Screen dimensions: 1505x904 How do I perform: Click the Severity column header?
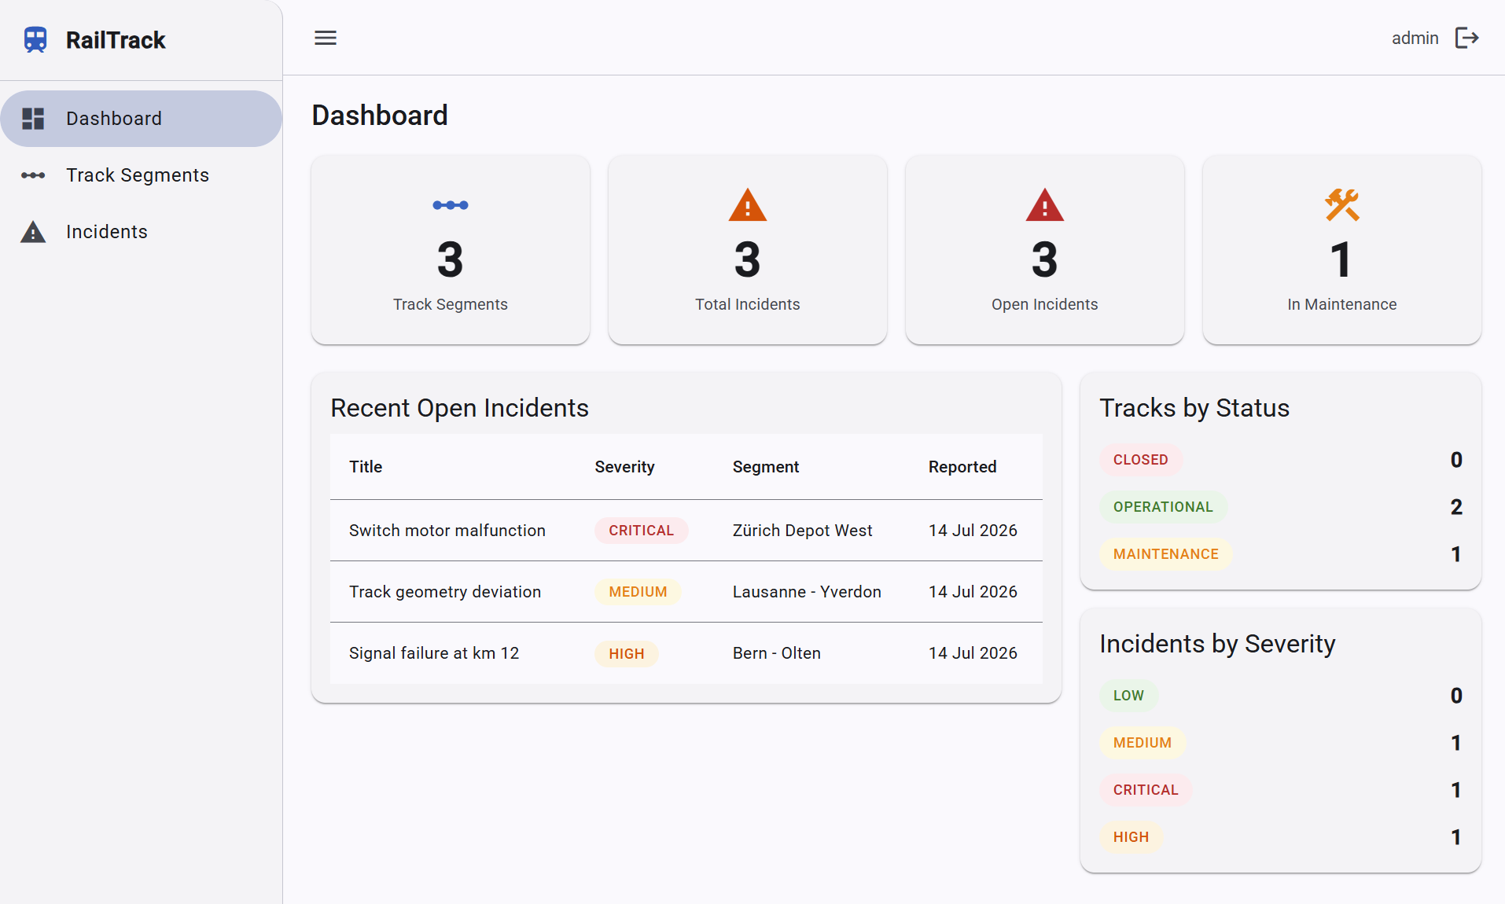tap(624, 467)
